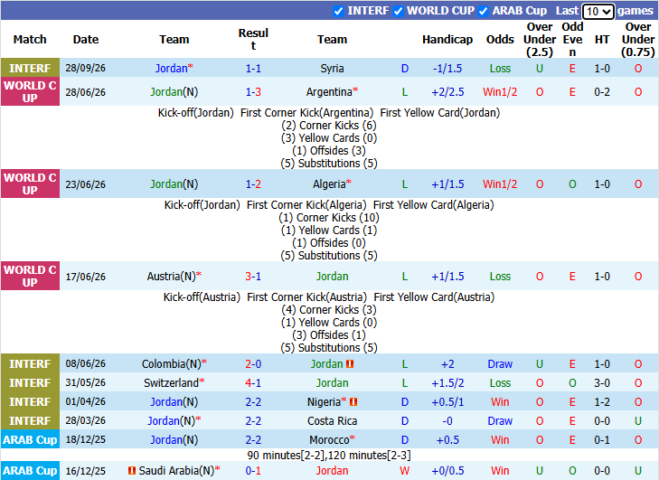The width and height of the screenshot is (659, 480).
Task: Click '90 minutes[2-2],120 minutes[2-3]' note
Action: [x=329, y=456]
